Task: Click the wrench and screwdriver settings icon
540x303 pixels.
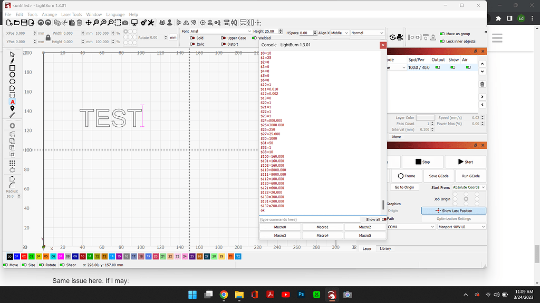Action: tap(151, 23)
